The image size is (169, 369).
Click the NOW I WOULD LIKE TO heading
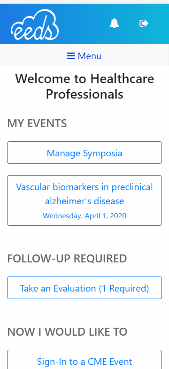[67, 332]
